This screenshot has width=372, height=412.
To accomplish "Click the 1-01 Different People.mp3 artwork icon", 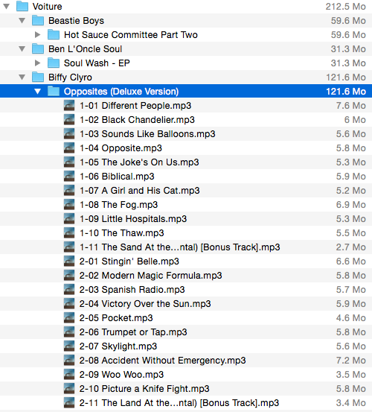I will [x=69, y=106].
